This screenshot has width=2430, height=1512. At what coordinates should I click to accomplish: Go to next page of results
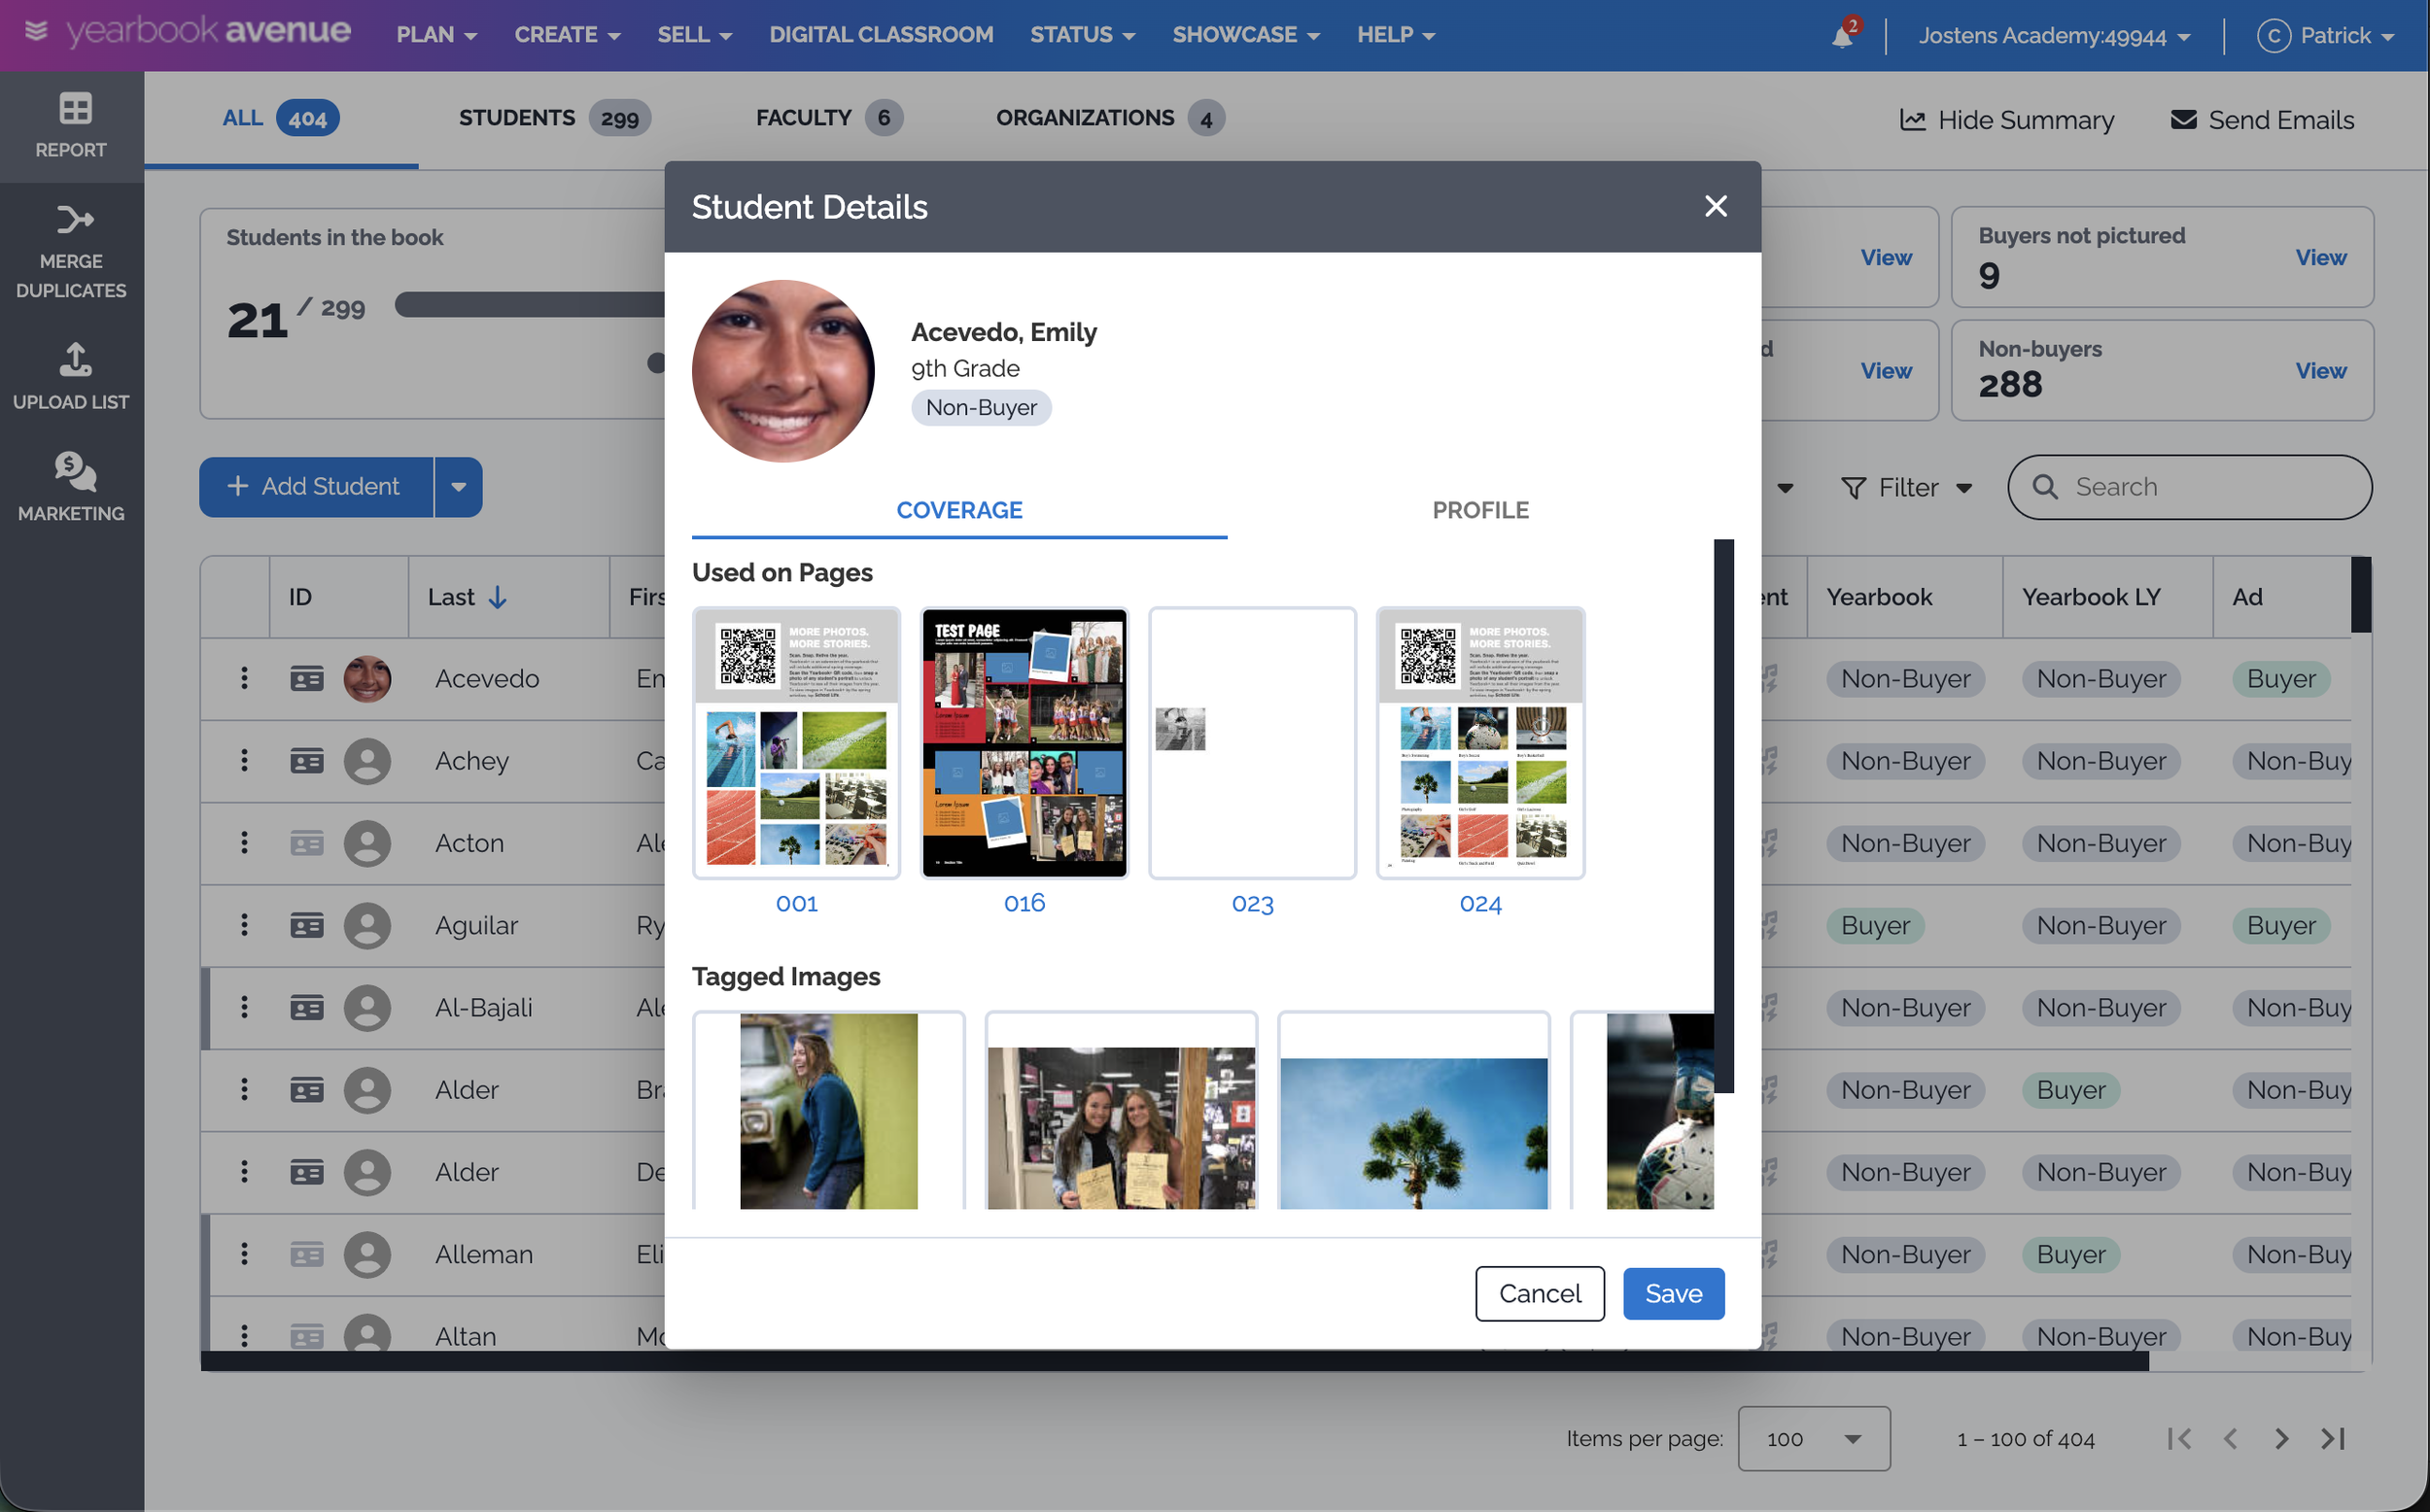pyautogui.click(x=2281, y=1438)
